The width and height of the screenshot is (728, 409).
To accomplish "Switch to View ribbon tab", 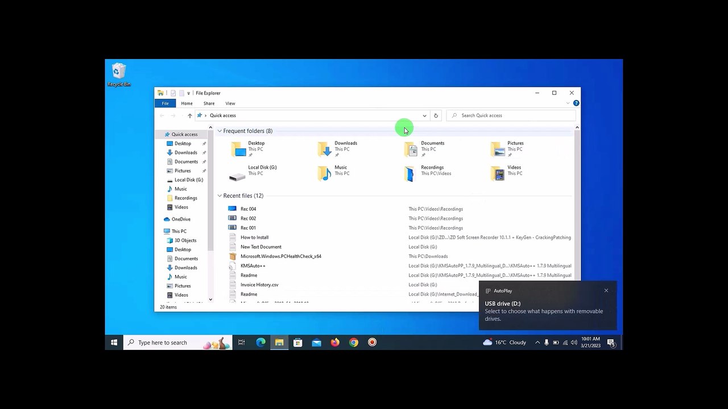I will point(230,103).
